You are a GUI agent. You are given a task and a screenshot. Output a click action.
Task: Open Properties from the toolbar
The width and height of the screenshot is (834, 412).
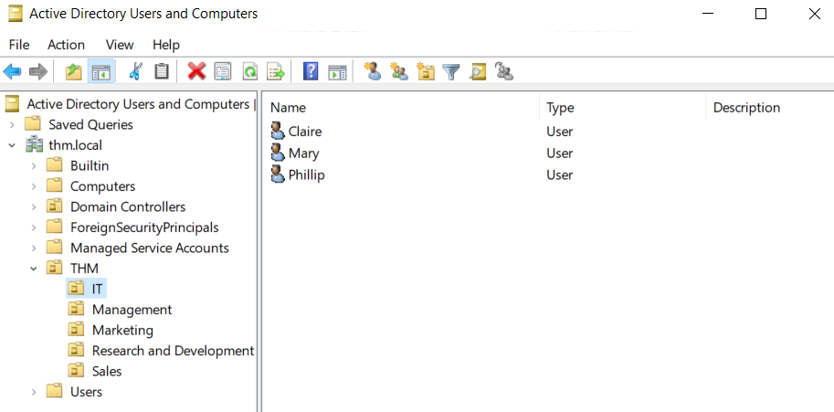tap(223, 71)
